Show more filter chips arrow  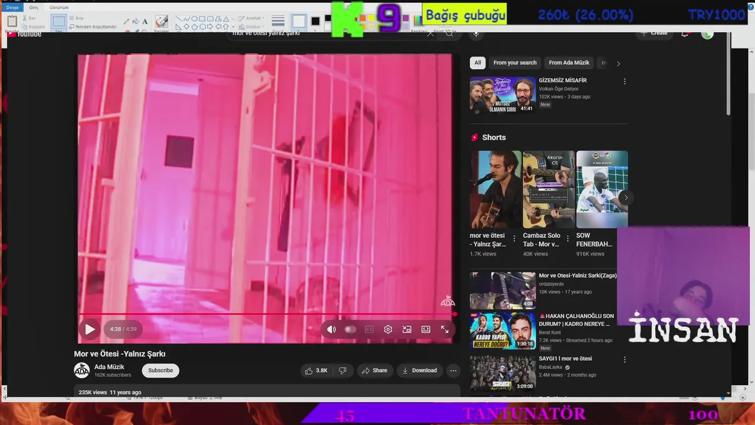coord(618,63)
